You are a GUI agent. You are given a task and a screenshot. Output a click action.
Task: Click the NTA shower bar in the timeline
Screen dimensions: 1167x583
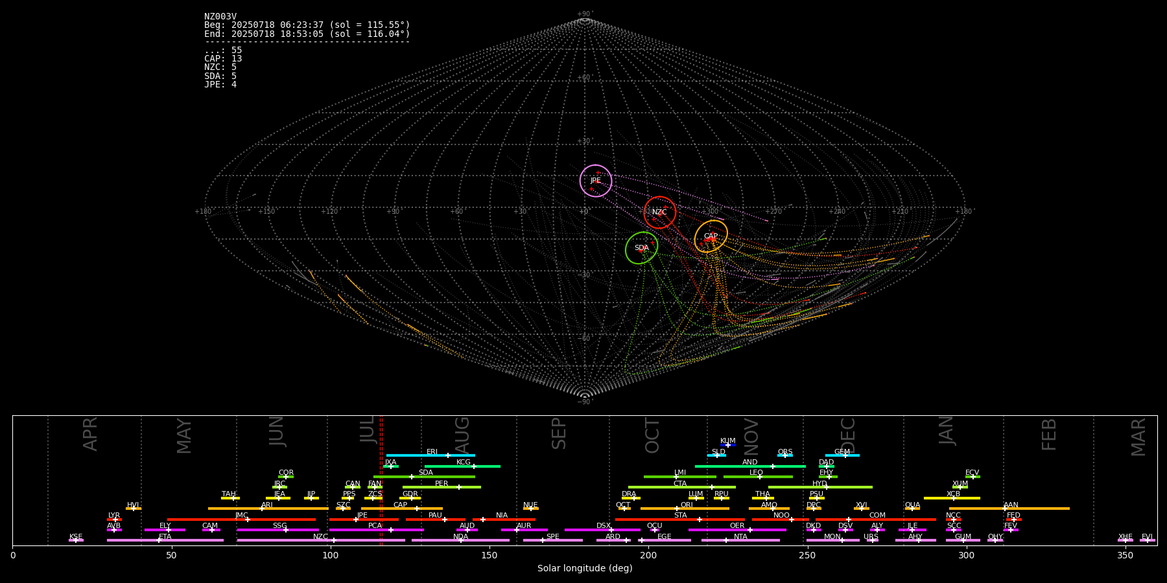[x=740, y=540]
